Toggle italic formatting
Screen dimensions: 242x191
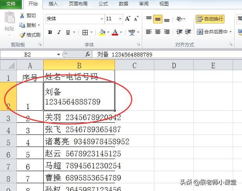(x=59, y=32)
